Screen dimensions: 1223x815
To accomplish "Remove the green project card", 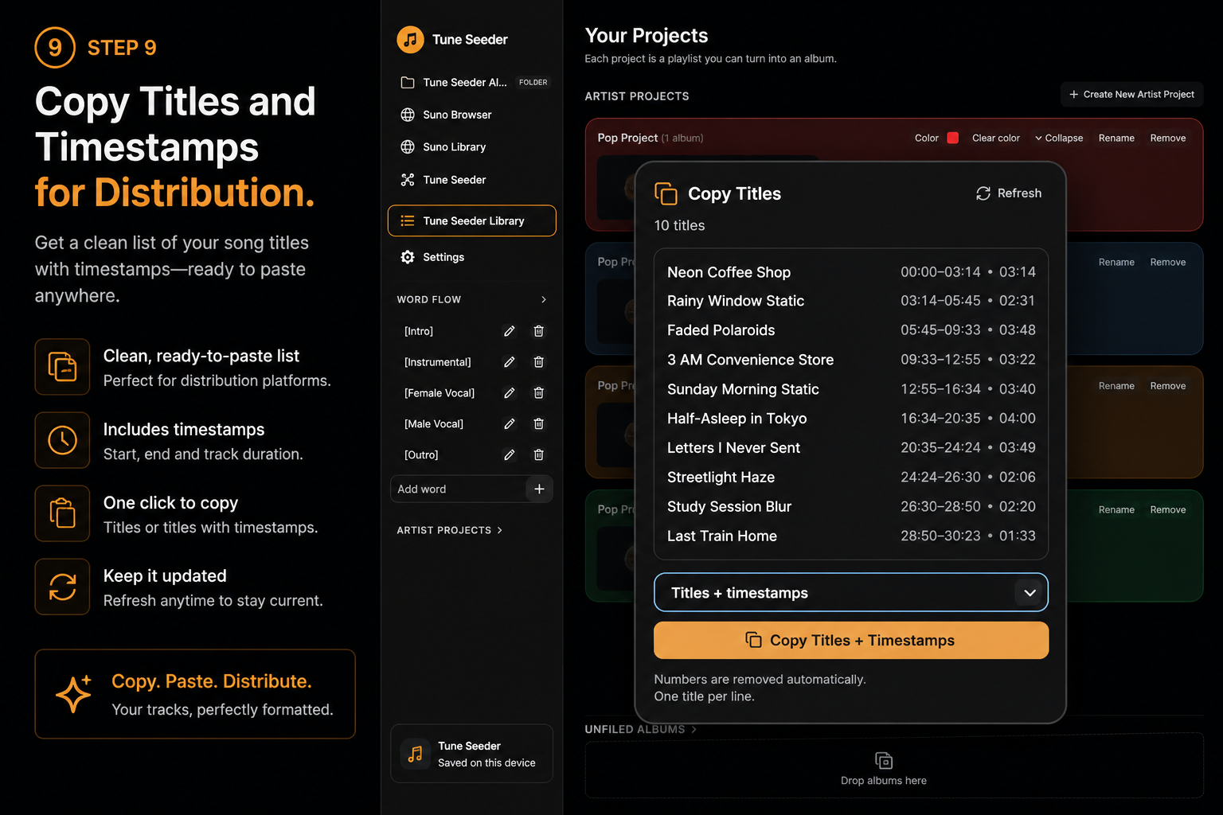I will click(x=1168, y=509).
